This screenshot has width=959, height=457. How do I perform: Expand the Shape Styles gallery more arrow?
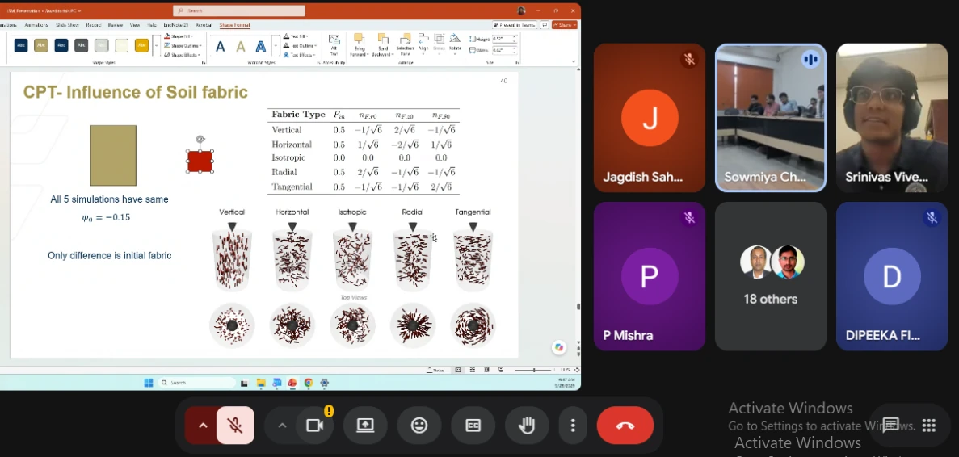click(x=156, y=46)
